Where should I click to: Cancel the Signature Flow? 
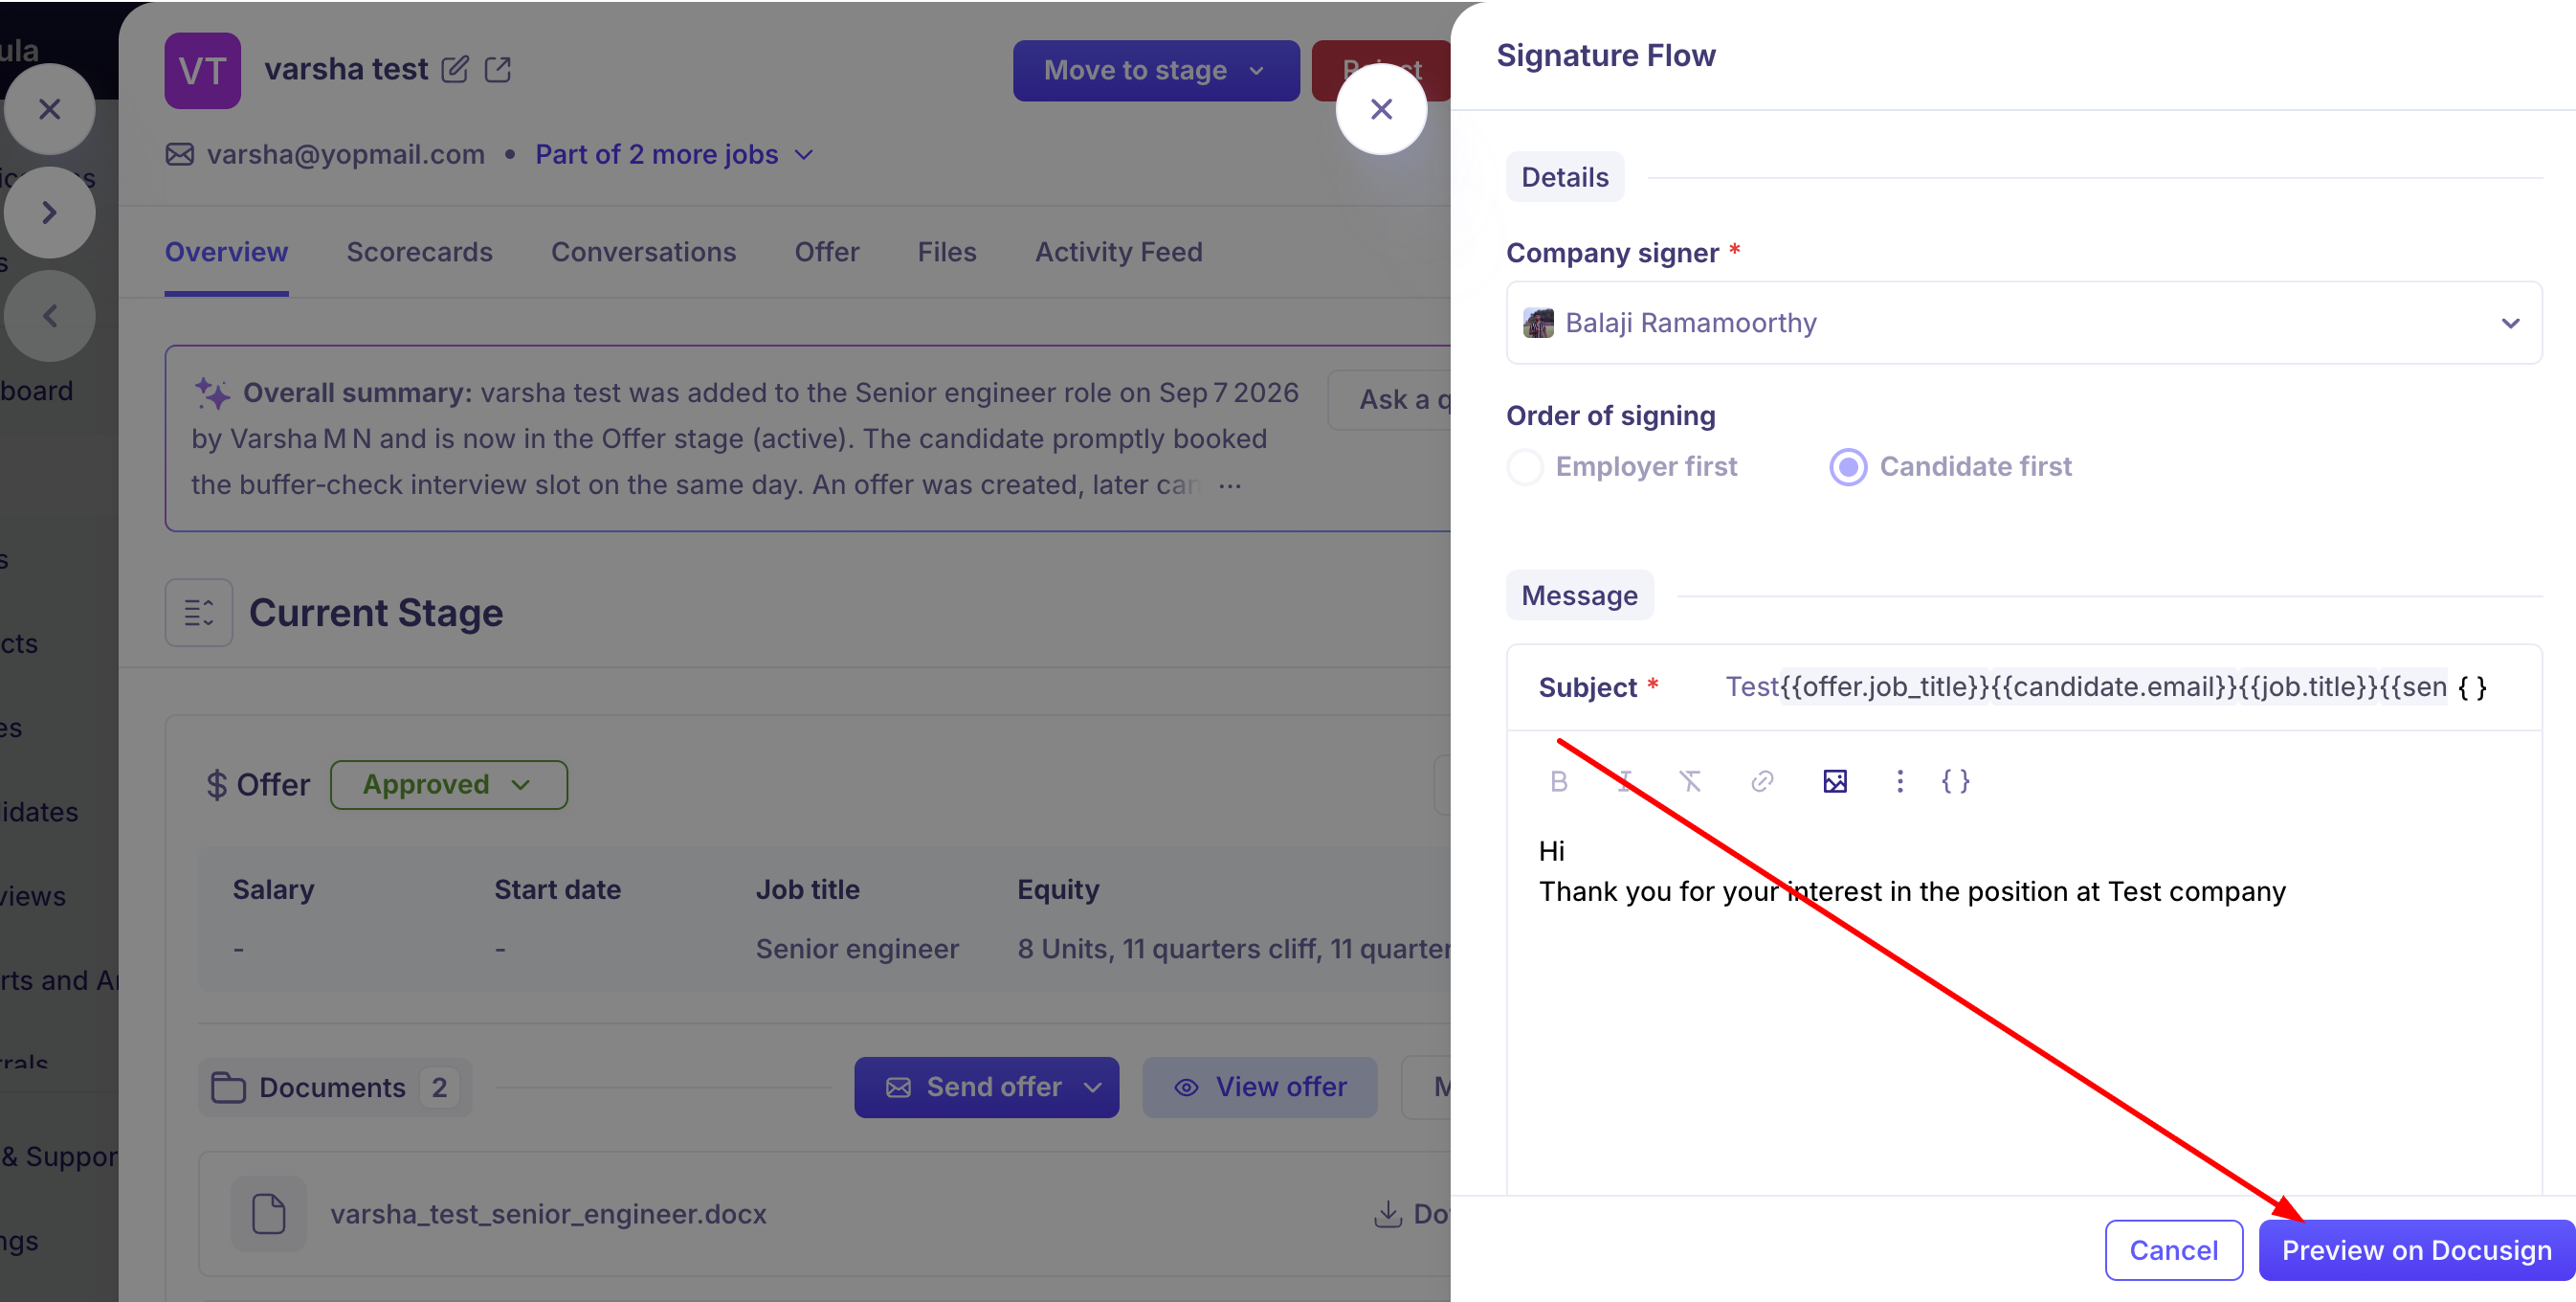point(2173,1250)
